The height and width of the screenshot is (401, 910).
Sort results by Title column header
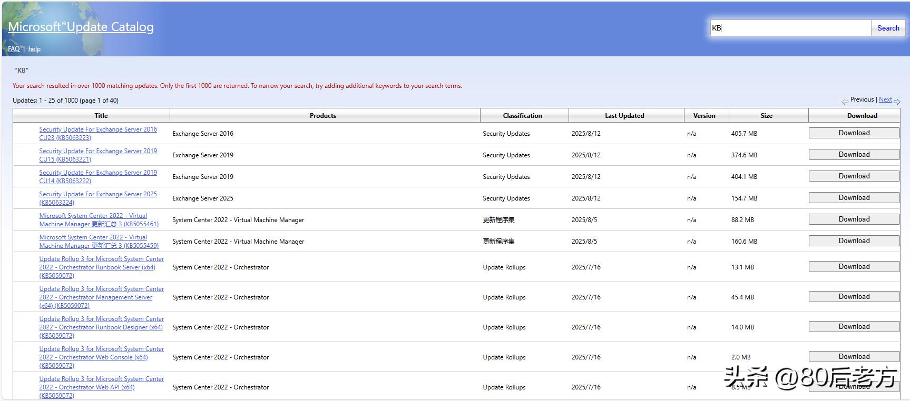pyautogui.click(x=101, y=116)
